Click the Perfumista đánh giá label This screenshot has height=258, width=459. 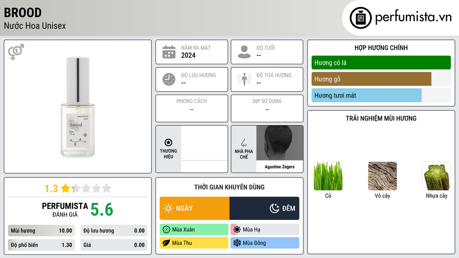pos(65,210)
